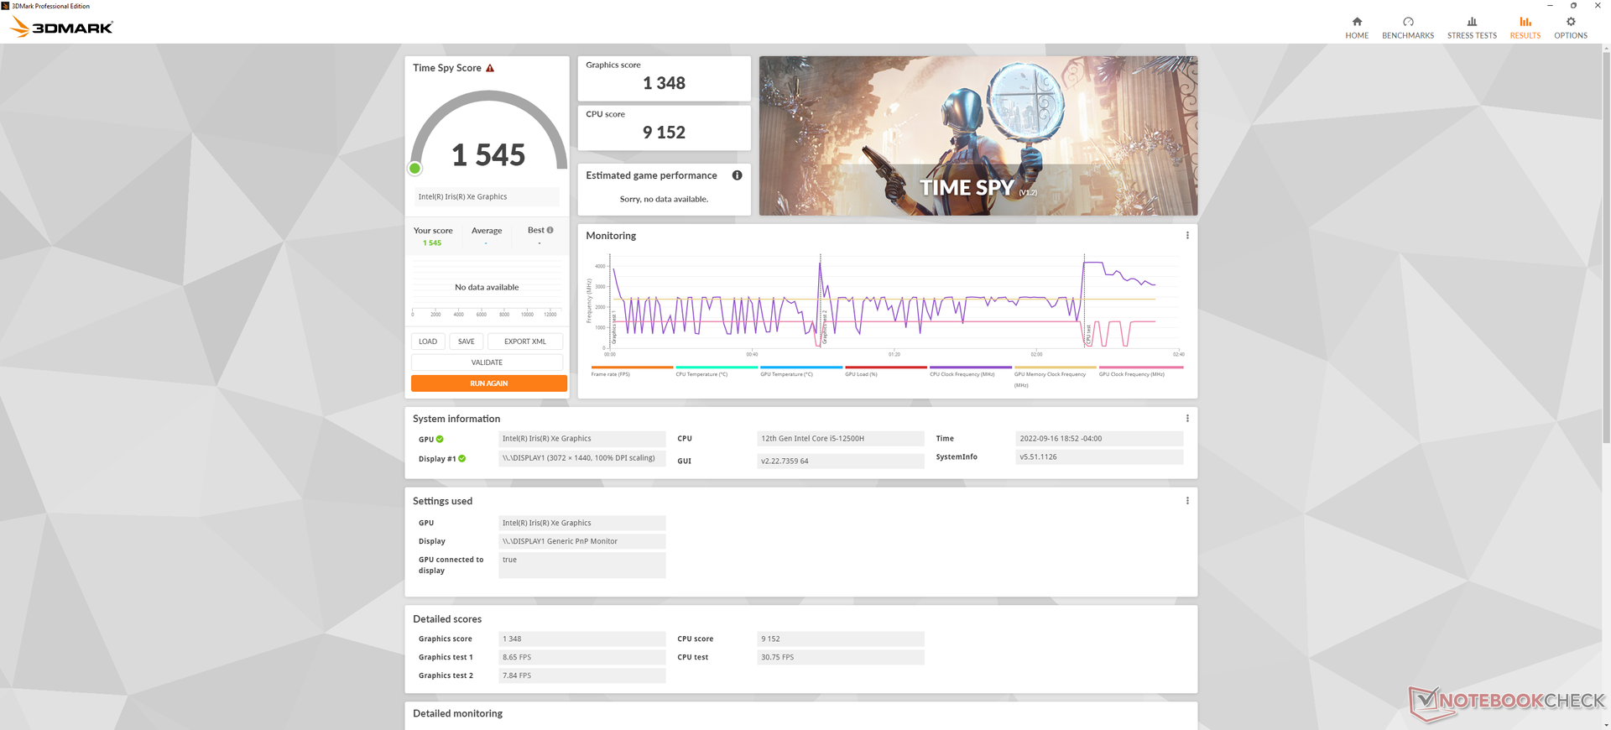The image size is (1611, 730).
Task: Toggle the GPU Memory Clock Frequency legend
Action: [1056, 377]
